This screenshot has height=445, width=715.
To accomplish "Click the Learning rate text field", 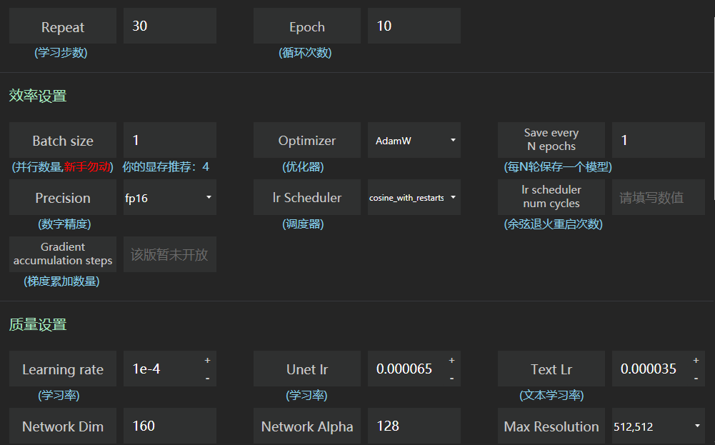I will pyautogui.click(x=163, y=369).
